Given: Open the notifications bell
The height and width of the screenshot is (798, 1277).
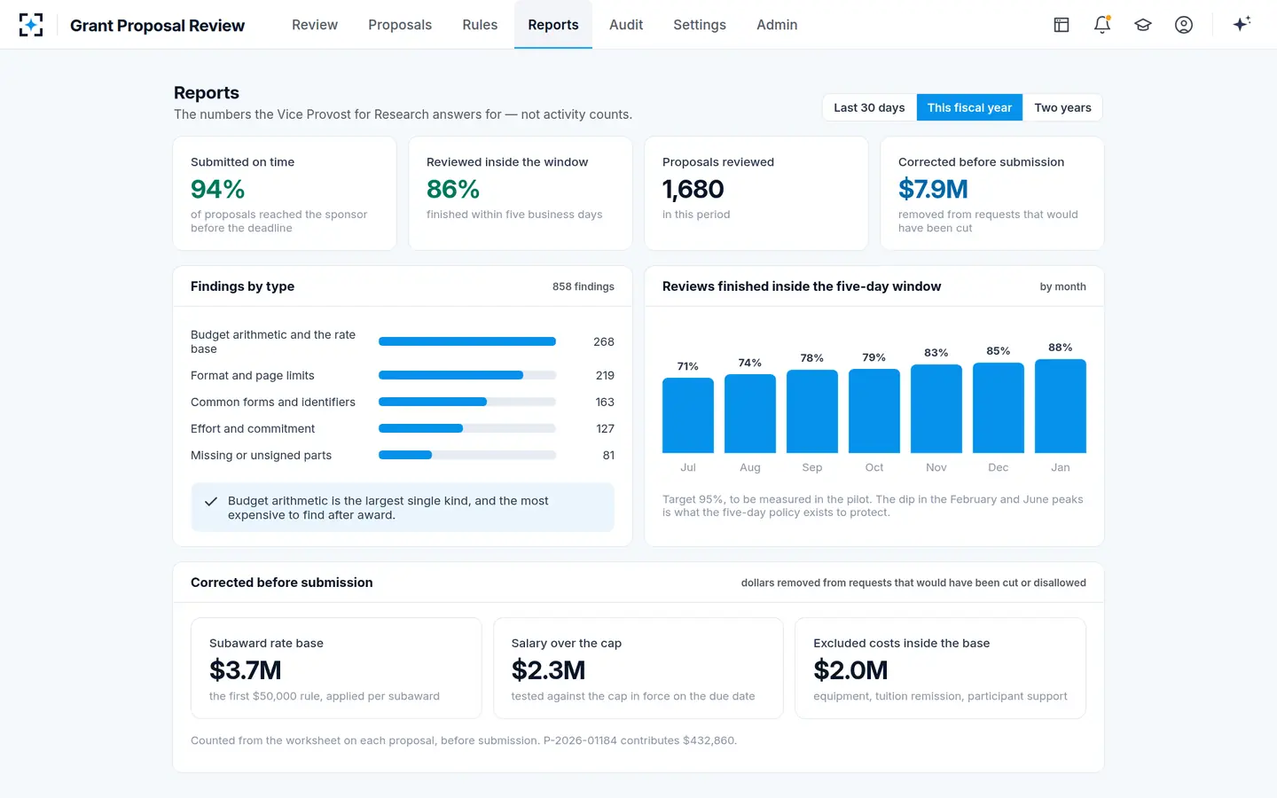Looking at the screenshot, I should (x=1102, y=25).
